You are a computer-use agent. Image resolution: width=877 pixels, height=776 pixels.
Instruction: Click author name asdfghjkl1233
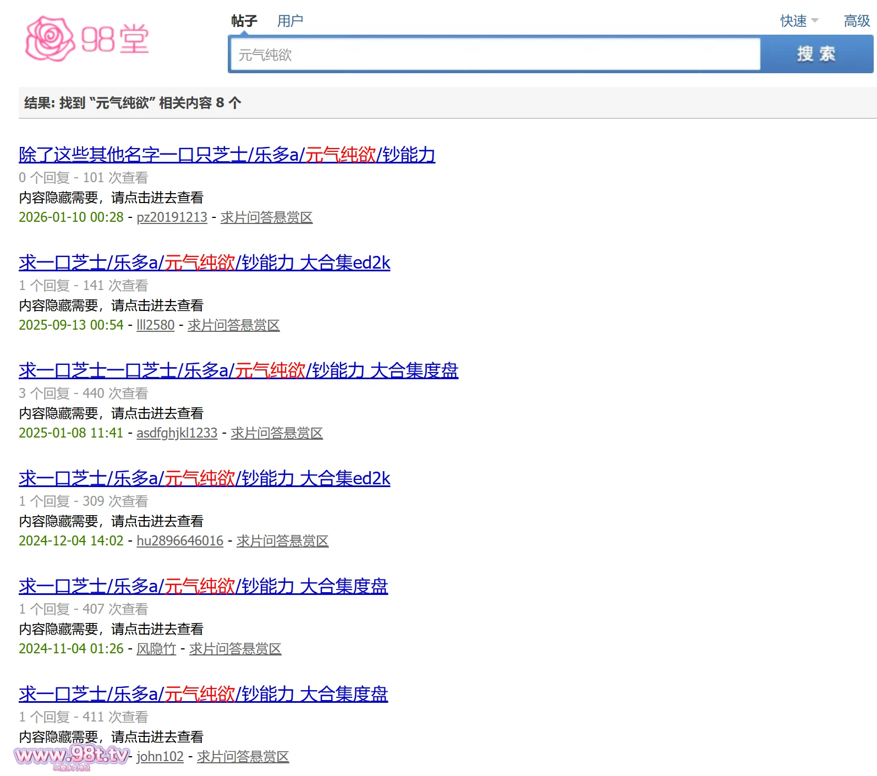tap(177, 433)
